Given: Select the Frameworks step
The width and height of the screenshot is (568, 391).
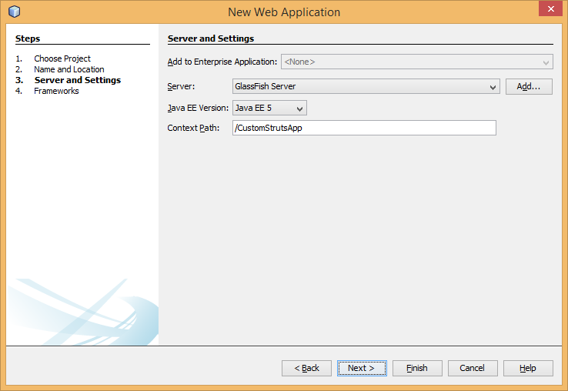Looking at the screenshot, I should [56, 91].
